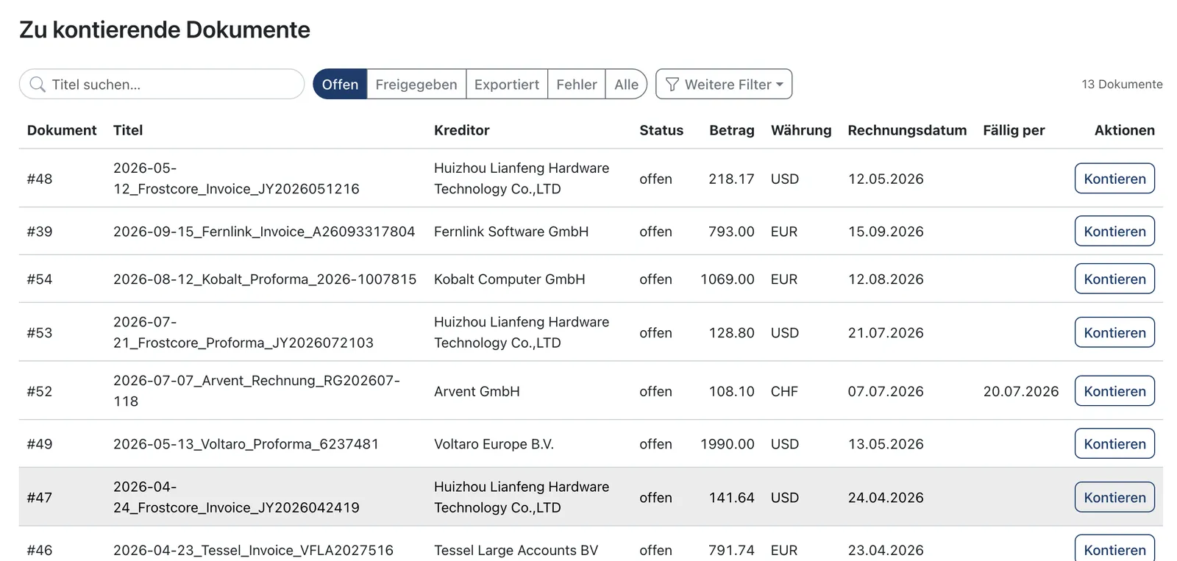The width and height of the screenshot is (1177, 561).
Task: Click the CHF currency cell
Action: [784, 391]
